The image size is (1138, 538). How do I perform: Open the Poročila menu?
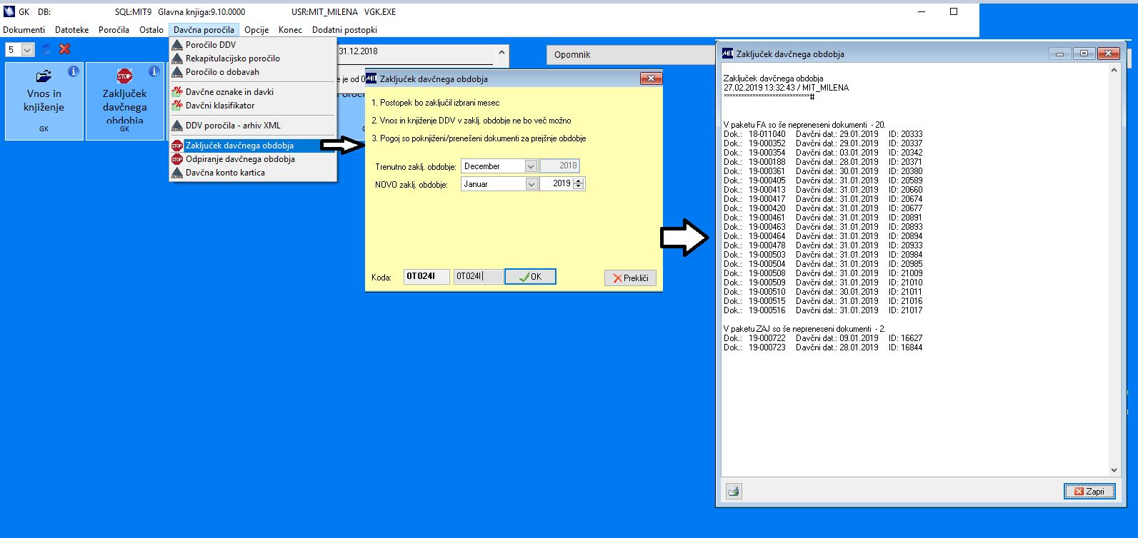click(x=114, y=30)
